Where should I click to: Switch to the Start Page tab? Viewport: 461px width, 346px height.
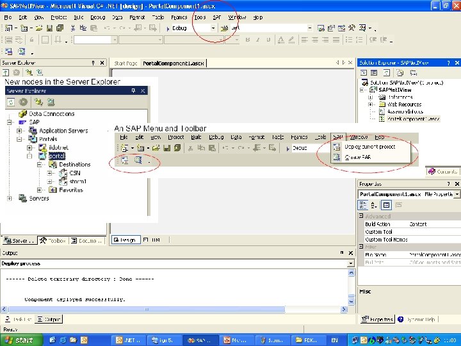[125, 63]
